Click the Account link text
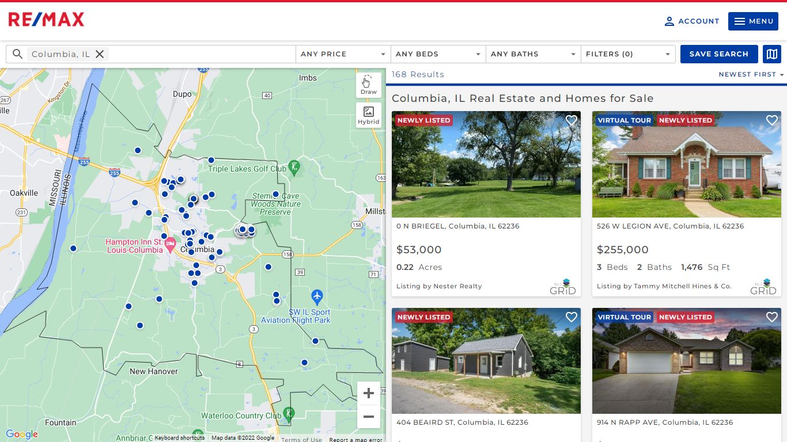 pos(699,21)
